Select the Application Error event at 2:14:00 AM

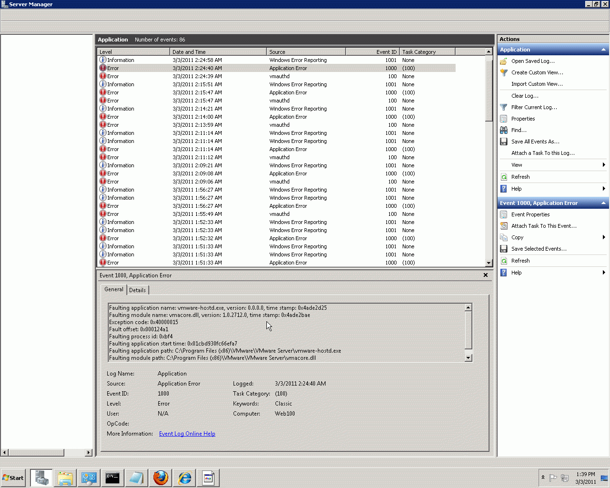[276, 117]
